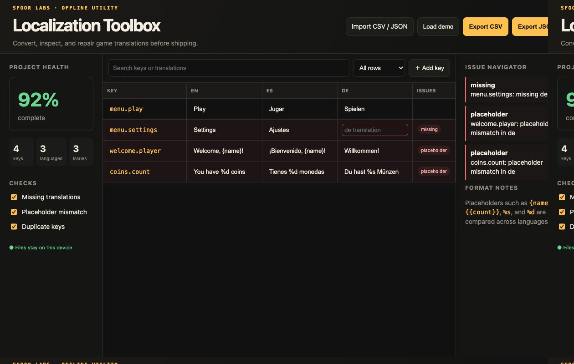Click the partially visible Export JSON button
Image resolution: width=574 pixels, height=364 pixels.
[x=530, y=26]
